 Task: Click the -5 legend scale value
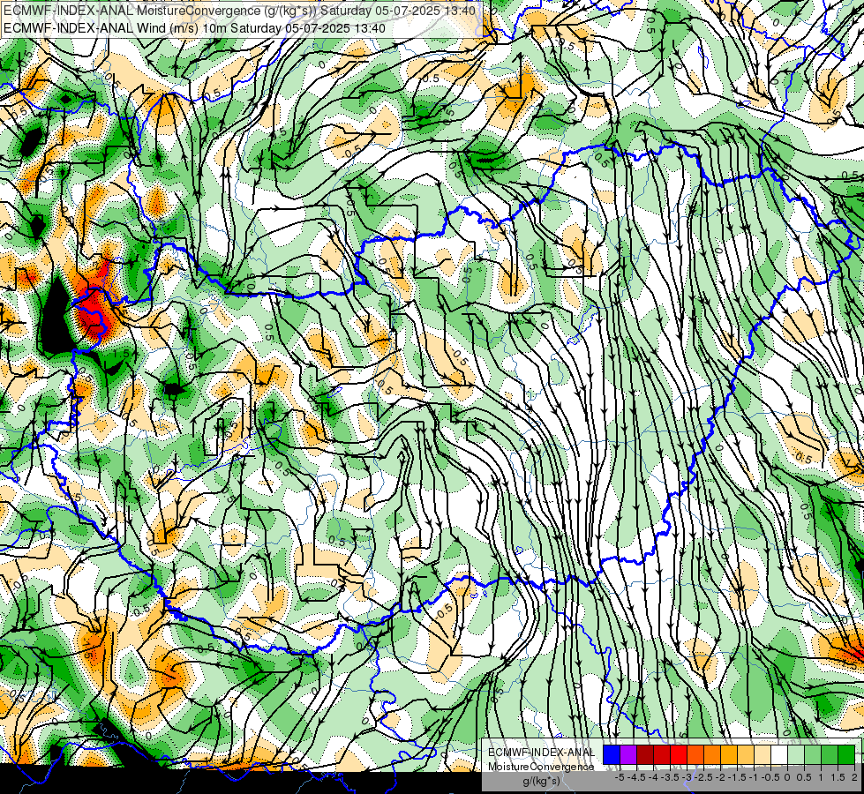[620, 777]
